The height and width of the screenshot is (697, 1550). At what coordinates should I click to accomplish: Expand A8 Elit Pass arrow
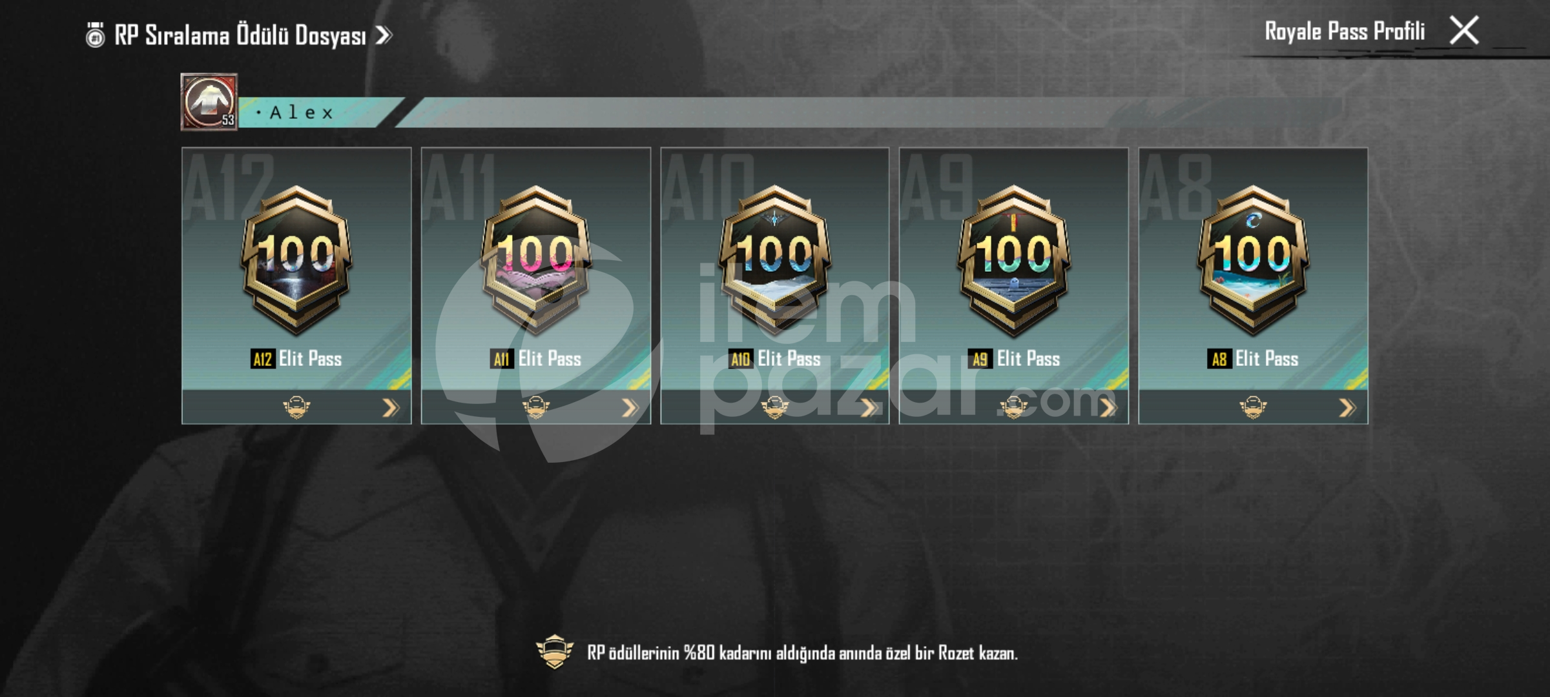[x=1347, y=408]
